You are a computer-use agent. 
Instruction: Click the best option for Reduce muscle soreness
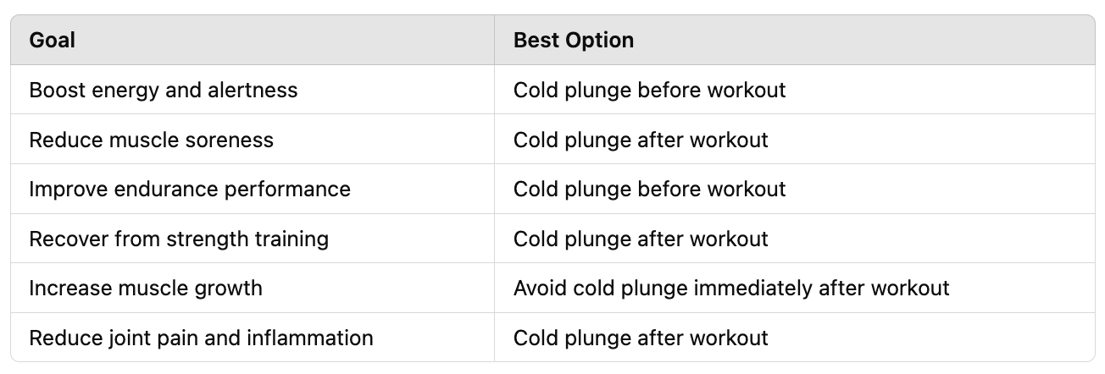(795, 140)
